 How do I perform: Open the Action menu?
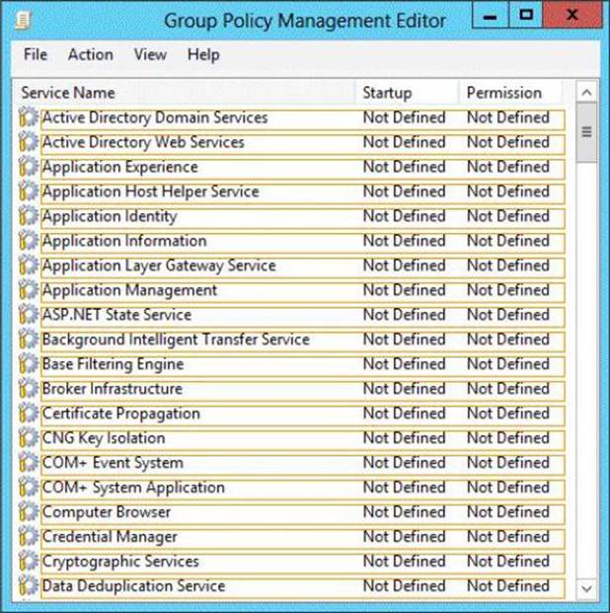tap(90, 55)
